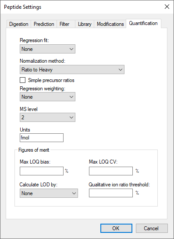Go to the Library tab
The image size is (174, 239).
[85, 24]
